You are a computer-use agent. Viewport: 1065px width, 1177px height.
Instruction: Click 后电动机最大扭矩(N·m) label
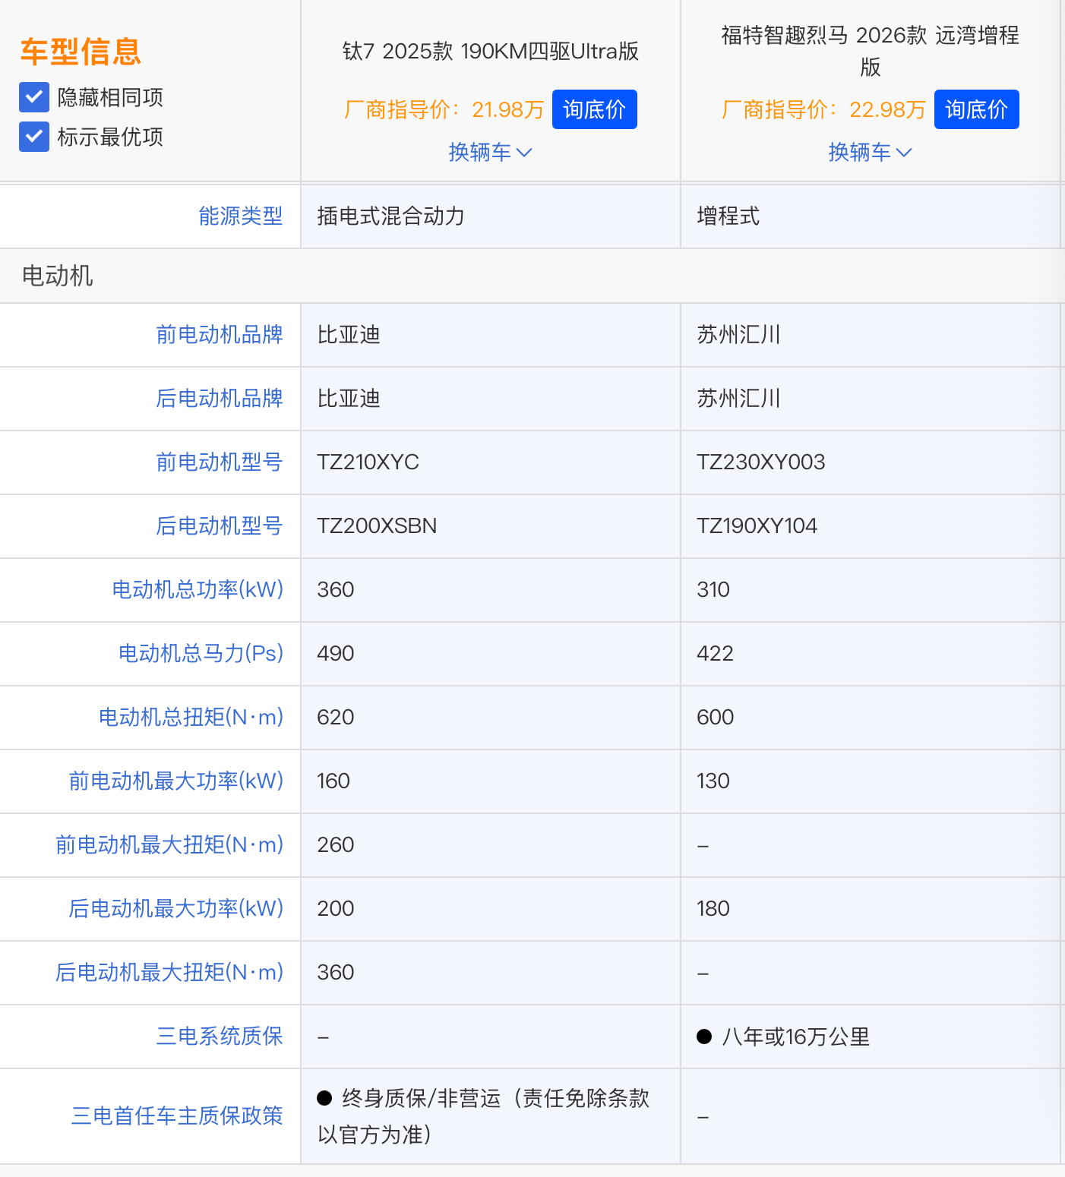point(169,973)
